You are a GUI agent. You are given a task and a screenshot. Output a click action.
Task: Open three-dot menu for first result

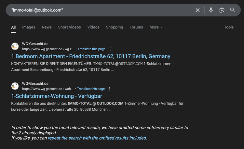[110, 49]
